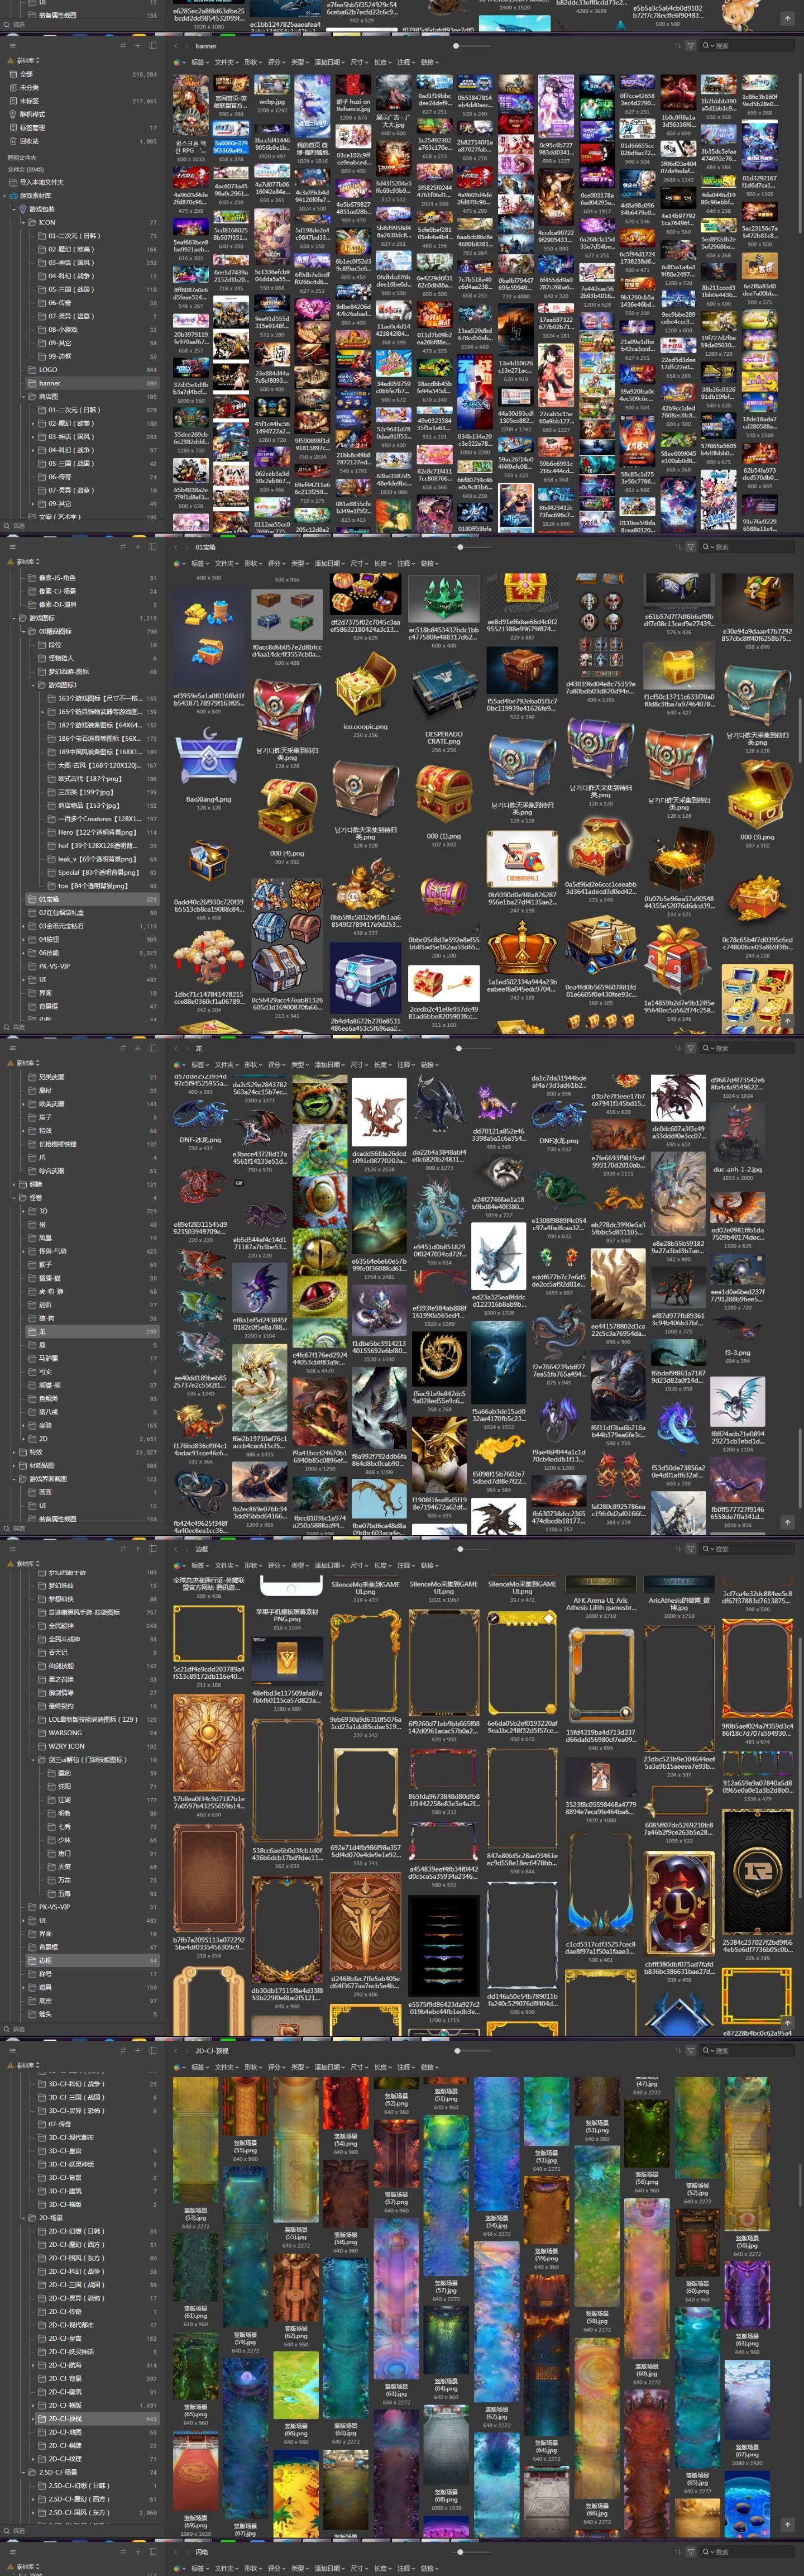Toggle sidebar layout icon in 龙 window header
Image resolution: width=804 pixels, height=2576 pixels.
pyautogui.click(x=153, y=1048)
